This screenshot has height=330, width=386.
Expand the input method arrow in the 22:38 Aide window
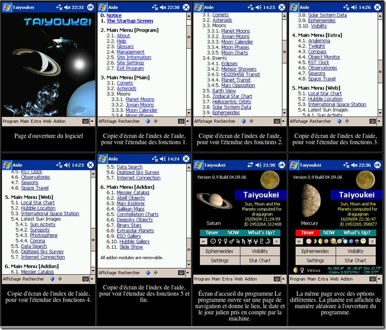pyautogui.click(x=188, y=121)
